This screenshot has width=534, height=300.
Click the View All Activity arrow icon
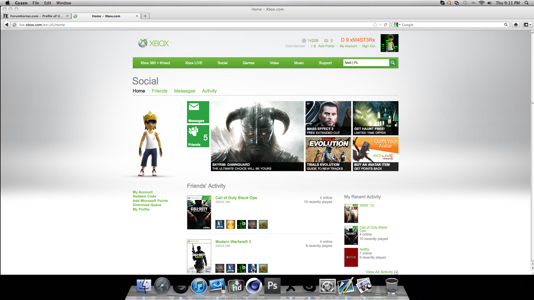396,272
